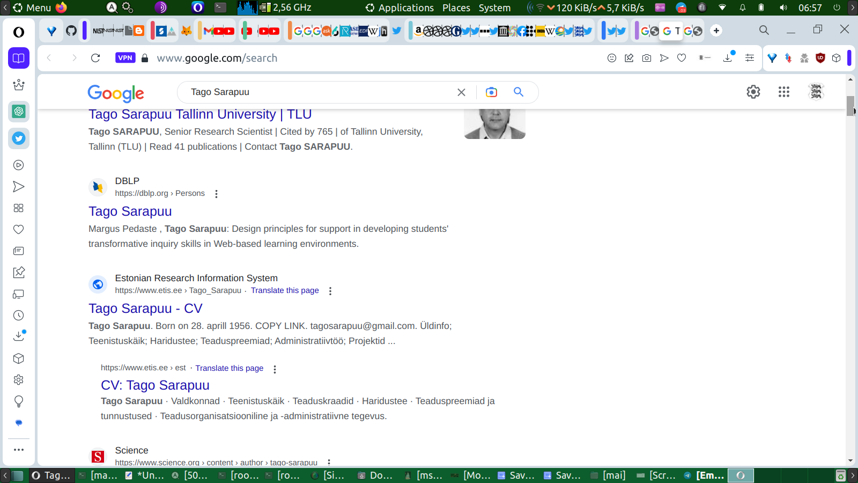
Task: Open the notification bell in top panel
Action: 743,8
